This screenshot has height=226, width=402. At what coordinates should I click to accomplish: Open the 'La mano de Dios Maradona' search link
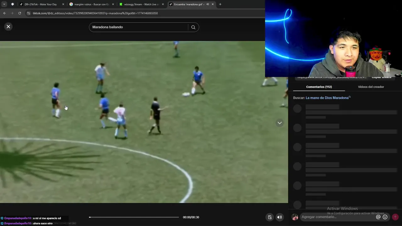pyautogui.click(x=328, y=98)
